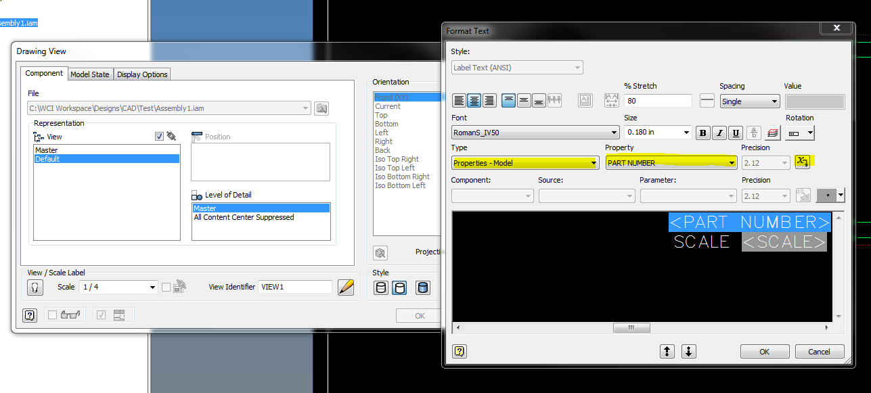Click <SCALE> field in text editor
Screen dimensions: 871x393
784,241
